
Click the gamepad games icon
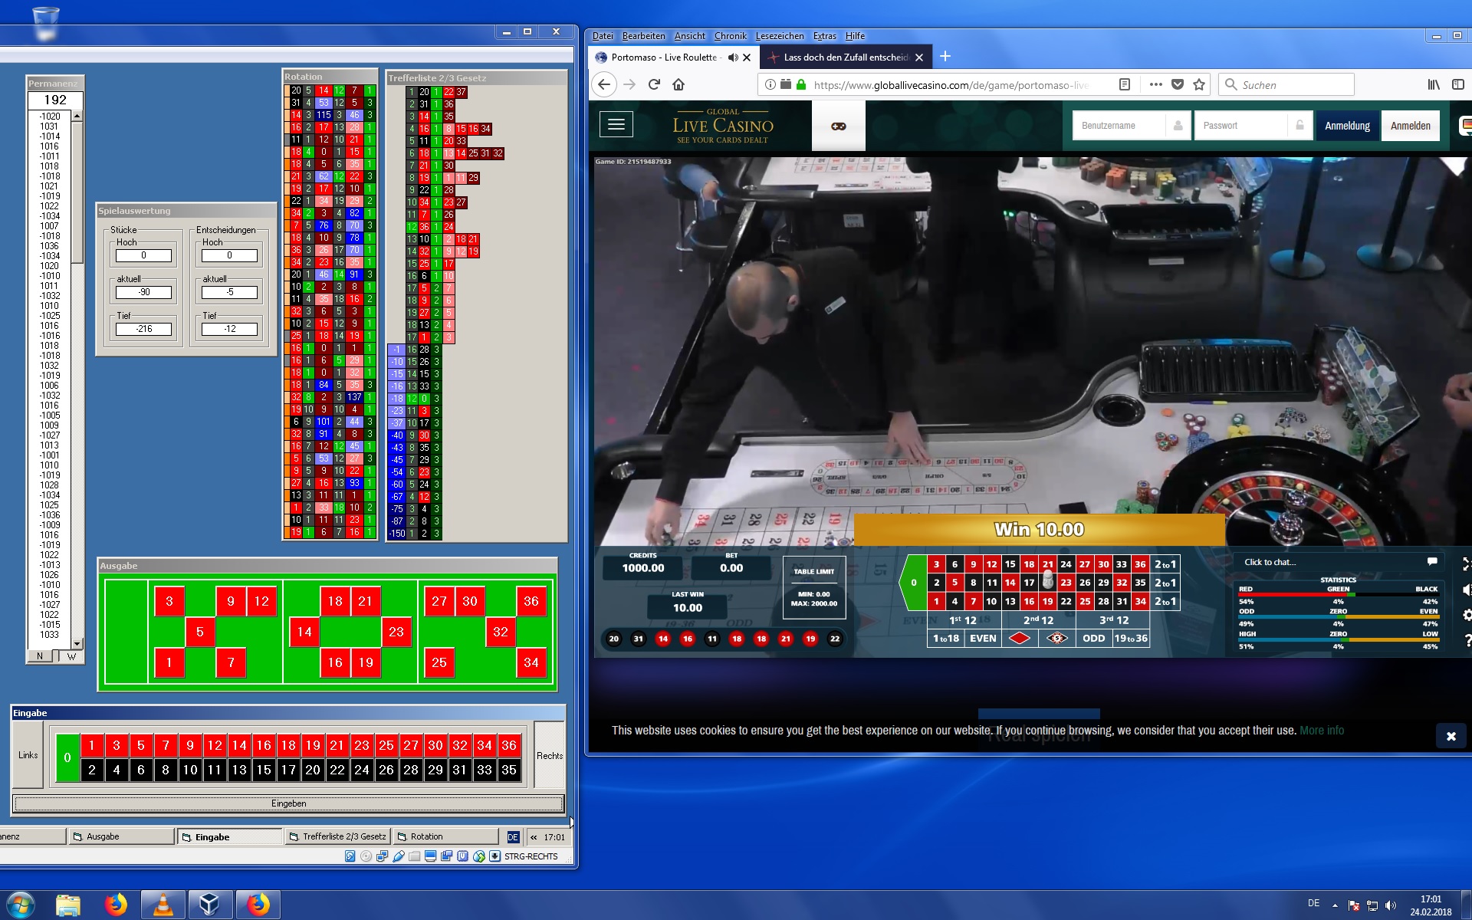838,126
